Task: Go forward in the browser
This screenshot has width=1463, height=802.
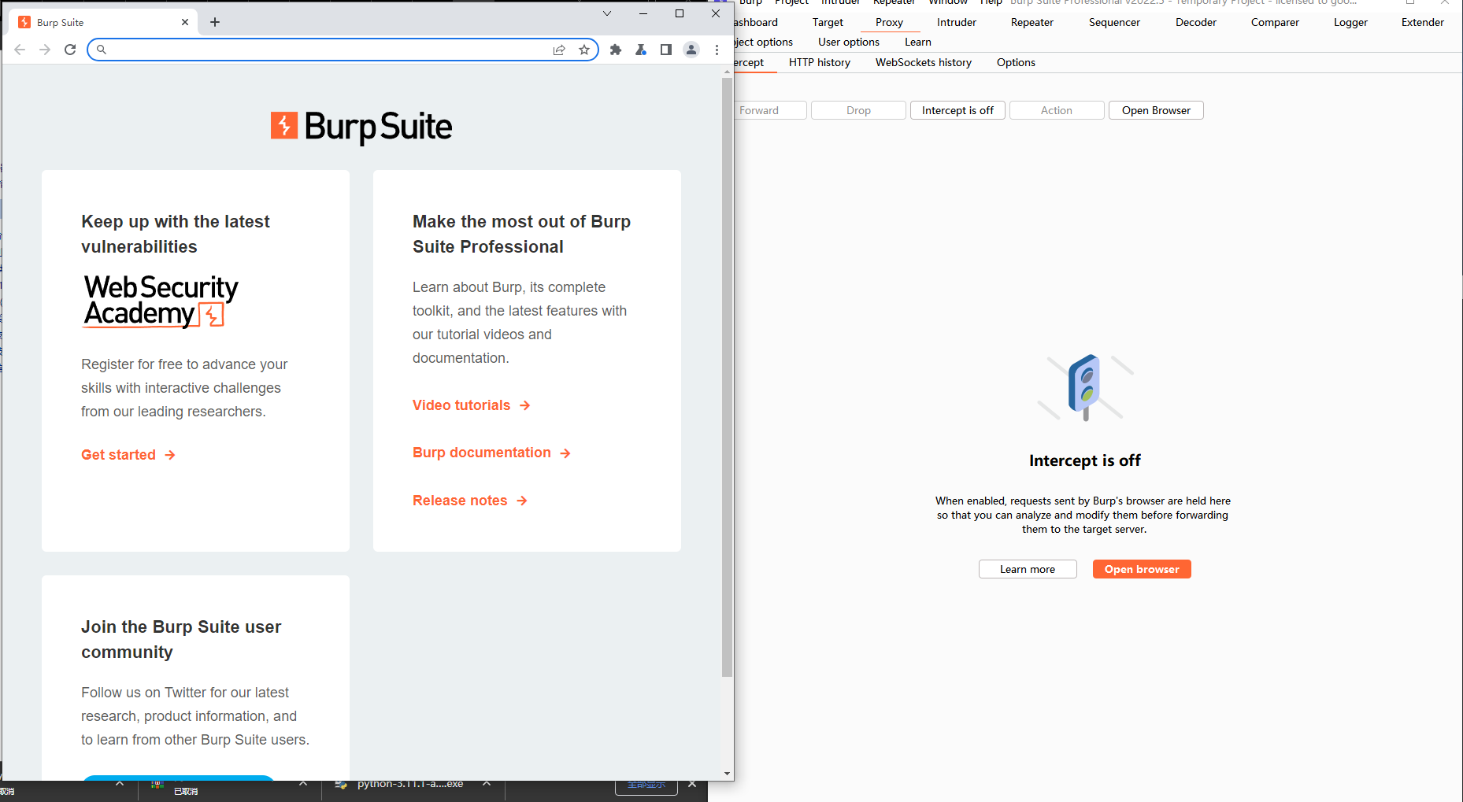Action: 45,50
